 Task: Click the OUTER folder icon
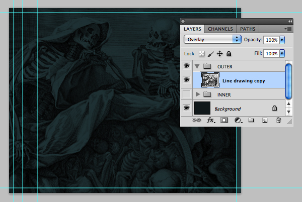point(207,66)
